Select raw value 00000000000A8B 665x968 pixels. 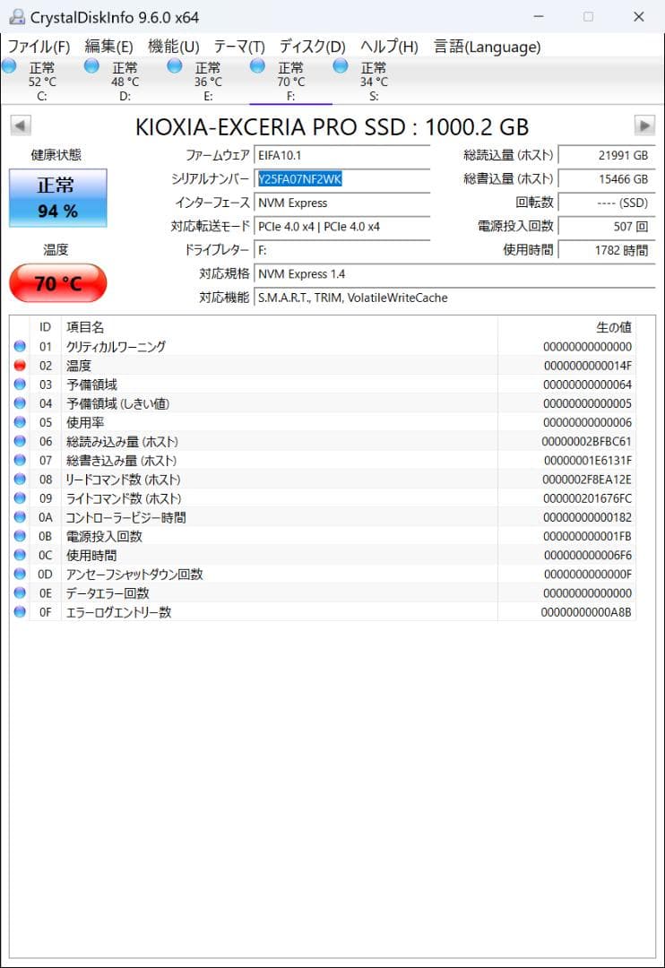click(x=586, y=612)
